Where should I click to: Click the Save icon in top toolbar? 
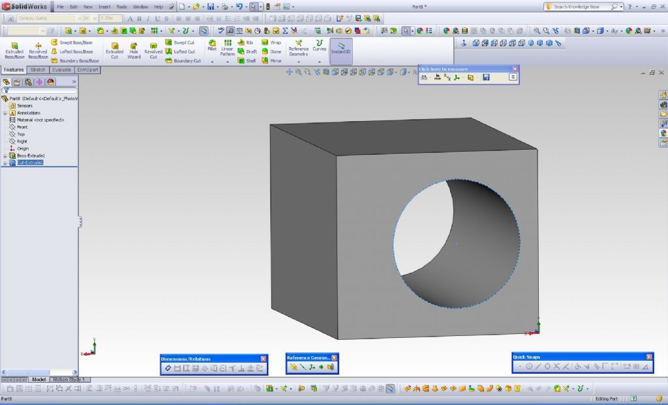(211, 7)
